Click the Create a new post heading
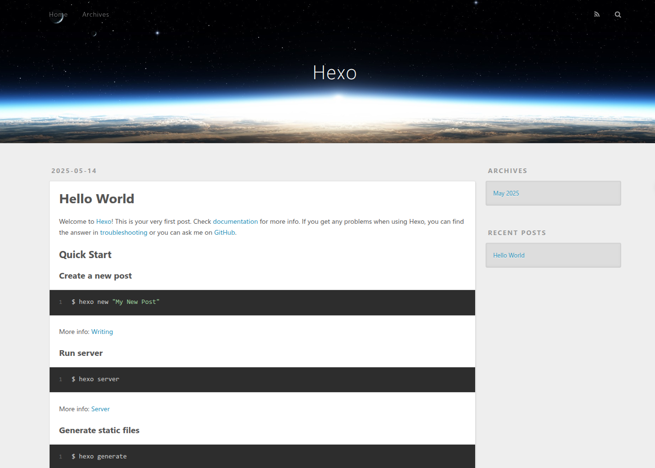The width and height of the screenshot is (655, 468). tap(95, 276)
